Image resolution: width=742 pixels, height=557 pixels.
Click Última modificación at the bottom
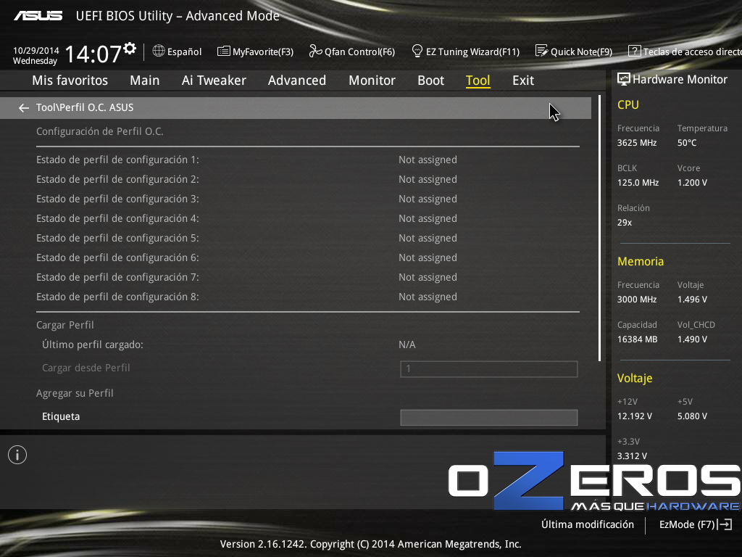pos(588,524)
